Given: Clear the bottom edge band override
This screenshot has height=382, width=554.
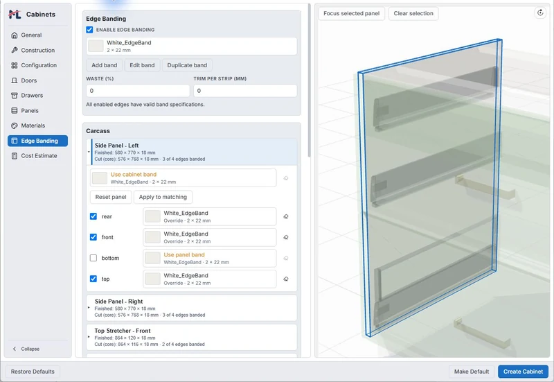Looking at the screenshot, I should tap(286, 258).
